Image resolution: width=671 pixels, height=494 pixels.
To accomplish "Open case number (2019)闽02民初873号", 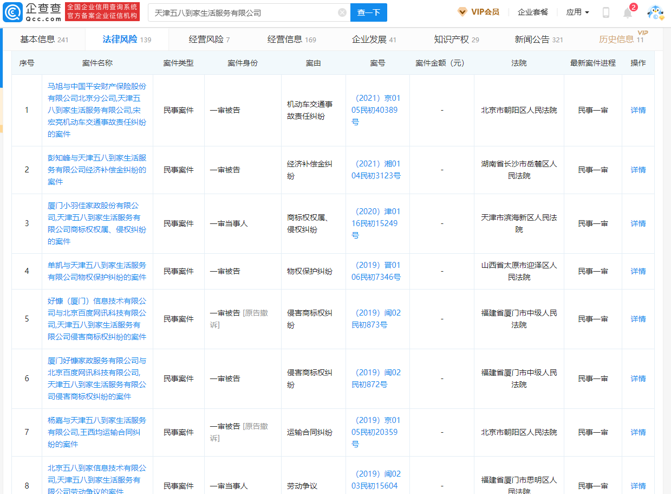I will pyautogui.click(x=377, y=319).
